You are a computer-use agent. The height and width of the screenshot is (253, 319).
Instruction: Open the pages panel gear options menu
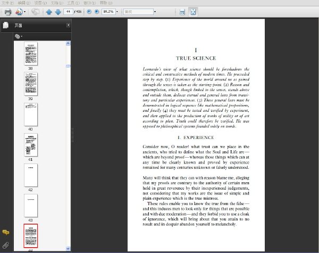point(19,37)
